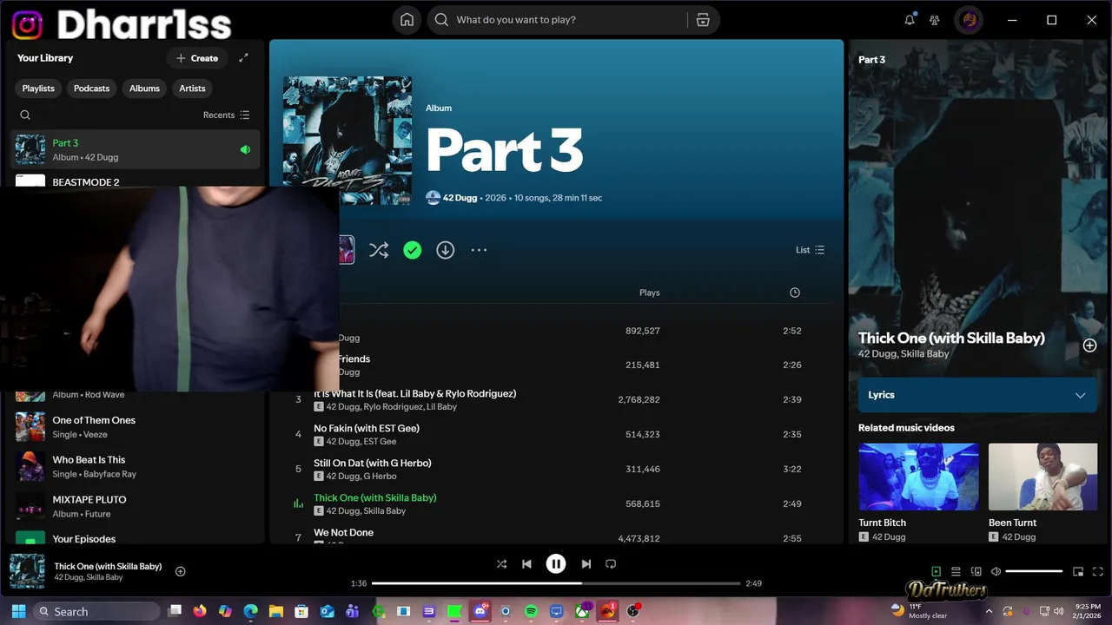Select track It Is What It Is row
The image size is (1112, 625).
tap(556, 399)
